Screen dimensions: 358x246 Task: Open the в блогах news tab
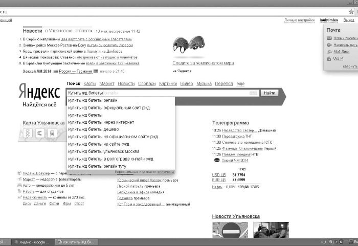coord(84,31)
